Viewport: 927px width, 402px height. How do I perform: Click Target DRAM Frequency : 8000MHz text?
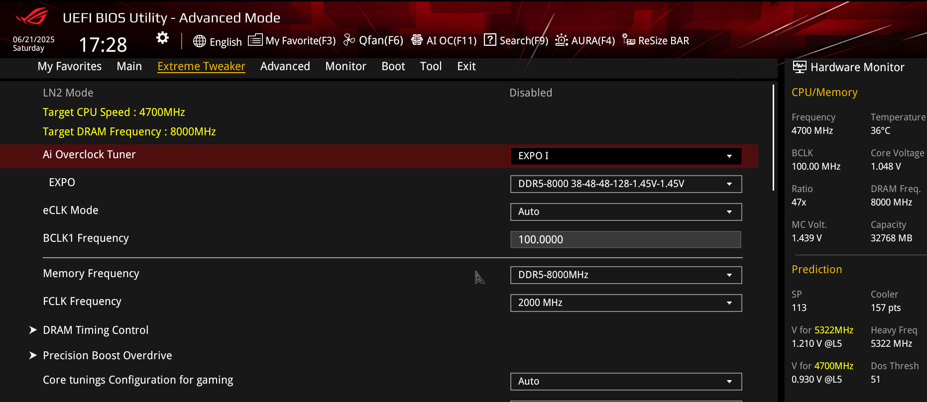pyautogui.click(x=129, y=132)
